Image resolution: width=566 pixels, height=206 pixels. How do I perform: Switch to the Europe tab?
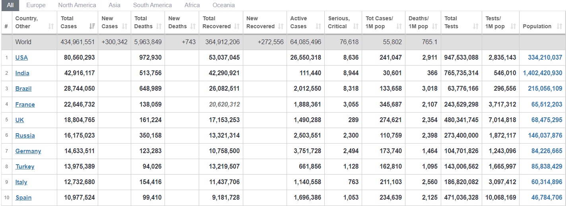tap(36, 5)
